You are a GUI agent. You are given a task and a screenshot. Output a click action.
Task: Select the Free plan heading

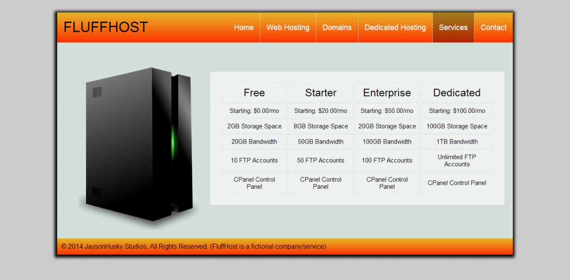254,93
